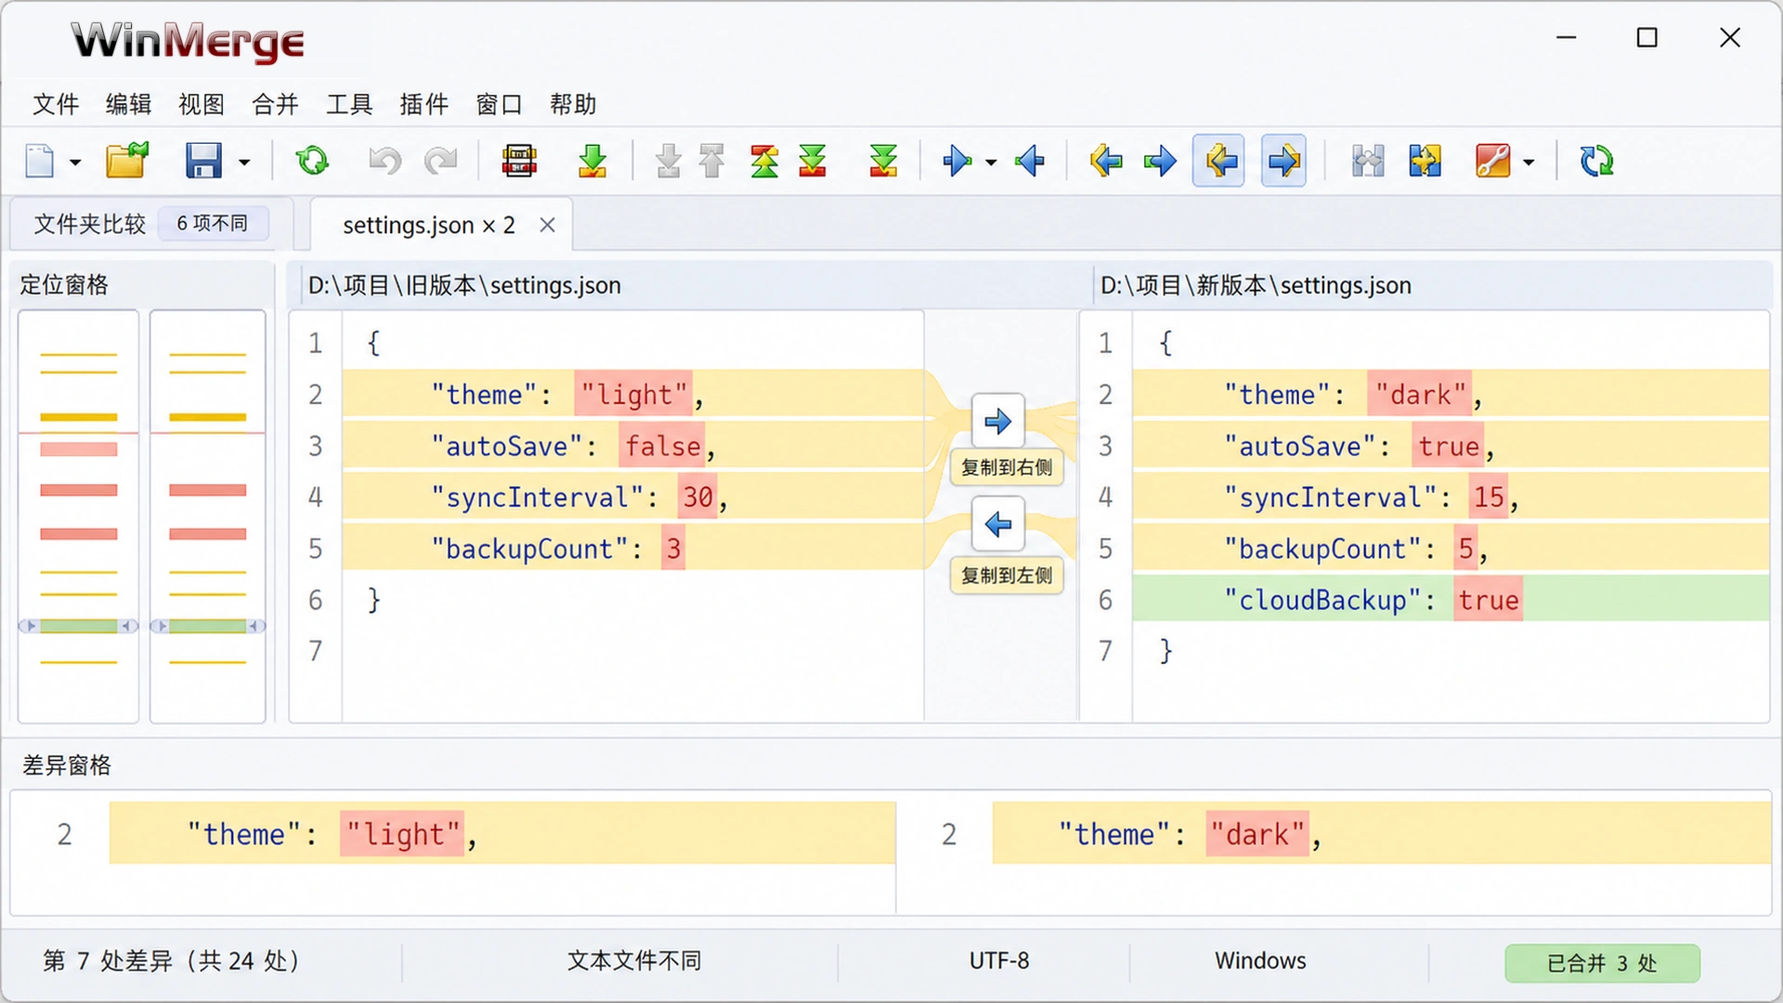Screen dimensions: 1783x1003
Task: Click the single green down-arrow next difference icon
Action: click(592, 161)
